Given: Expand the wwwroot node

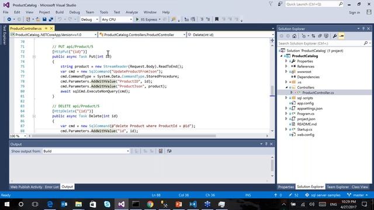Looking at the screenshot, I should coord(286,72).
